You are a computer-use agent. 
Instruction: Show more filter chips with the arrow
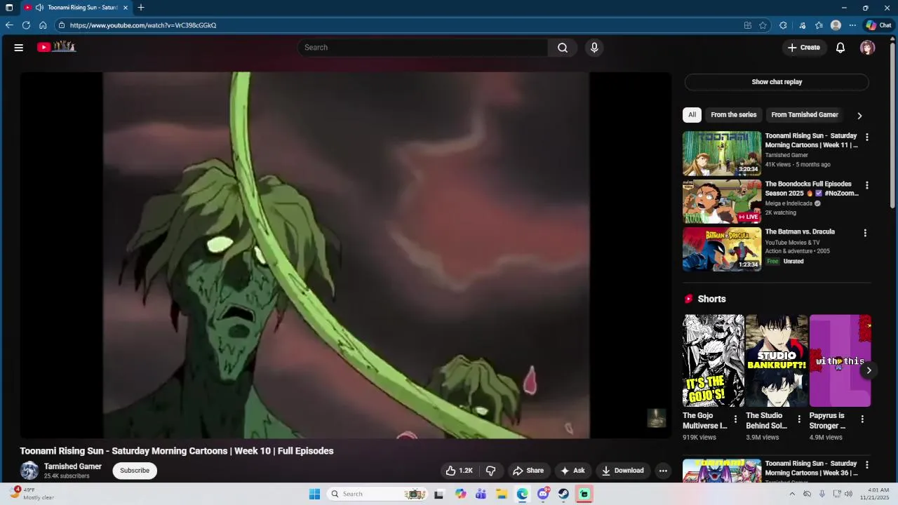(x=859, y=116)
